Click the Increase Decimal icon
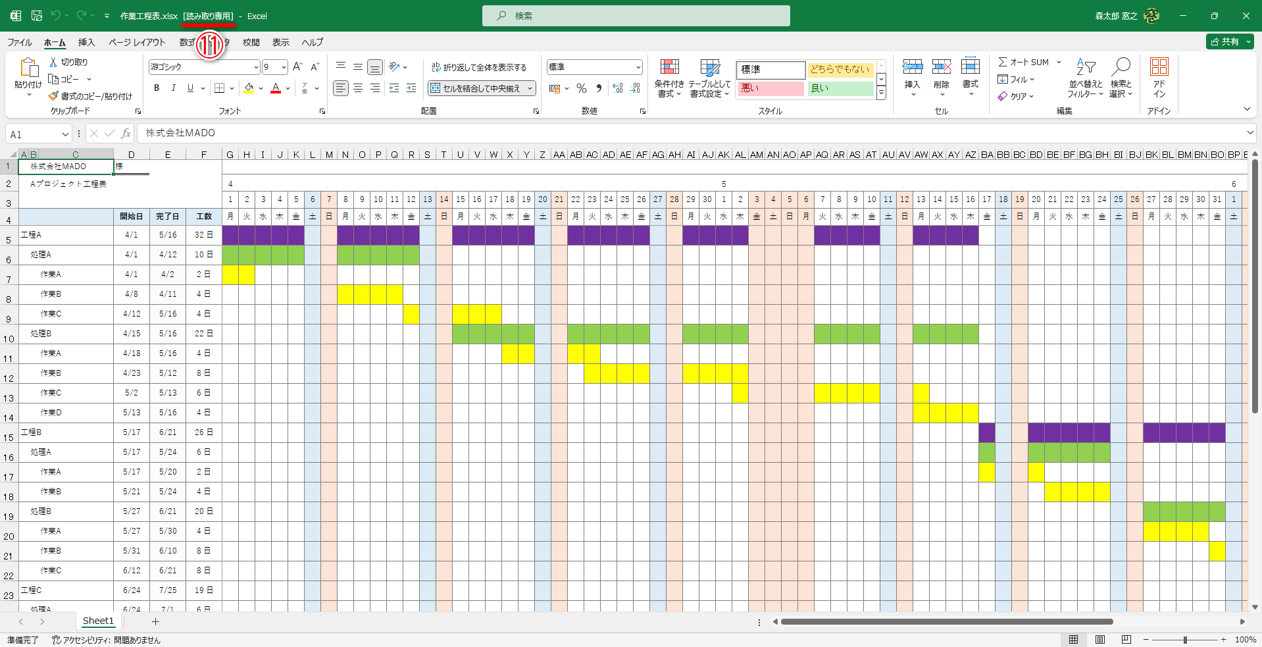 tap(618, 88)
